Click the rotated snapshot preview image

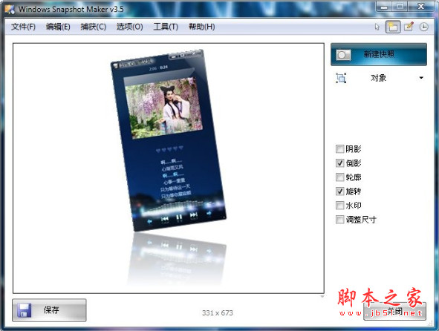tap(169, 140)
